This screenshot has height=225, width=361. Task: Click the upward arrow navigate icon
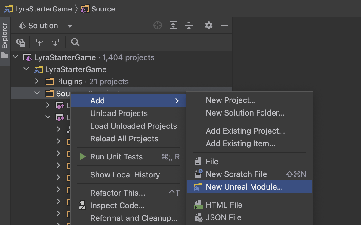click(40, 42)
